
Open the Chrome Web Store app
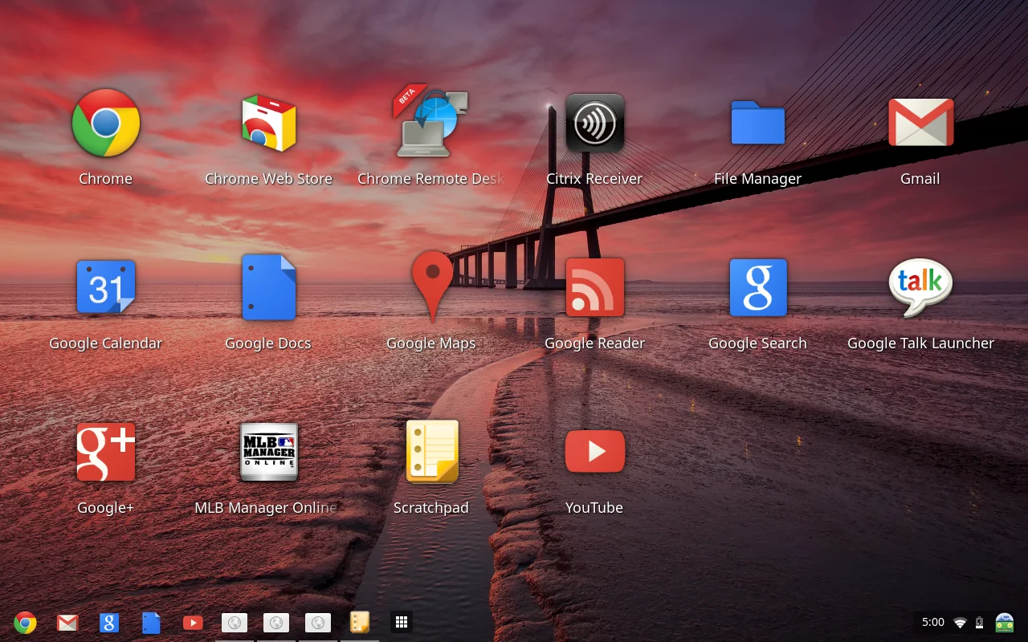pyautogui.click(x=269, y=123)
